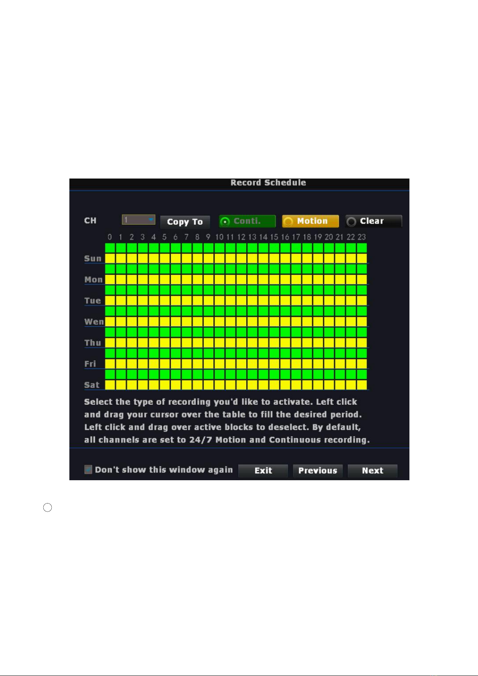Click Tue yellow motion block at hour 5

pyautogui.click(x=165, y=300)
